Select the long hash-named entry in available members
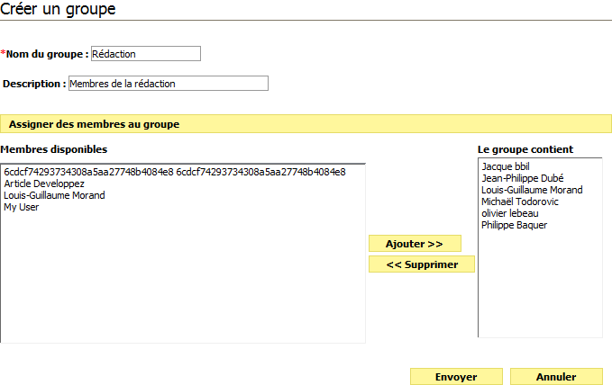Screen dimensions: 612x385 click(174, 172)
